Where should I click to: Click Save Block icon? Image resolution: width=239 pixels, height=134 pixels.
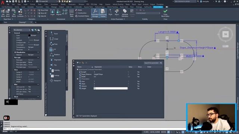(x=7, y=13)
